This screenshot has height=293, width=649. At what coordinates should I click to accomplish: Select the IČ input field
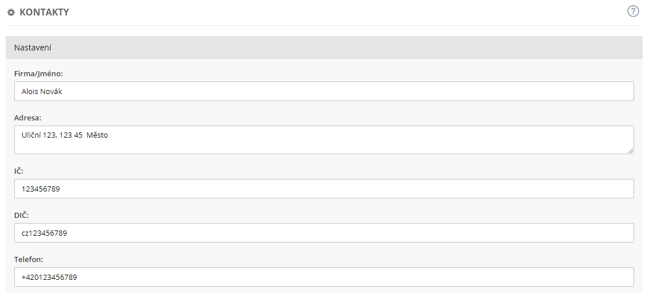point(324,189)
